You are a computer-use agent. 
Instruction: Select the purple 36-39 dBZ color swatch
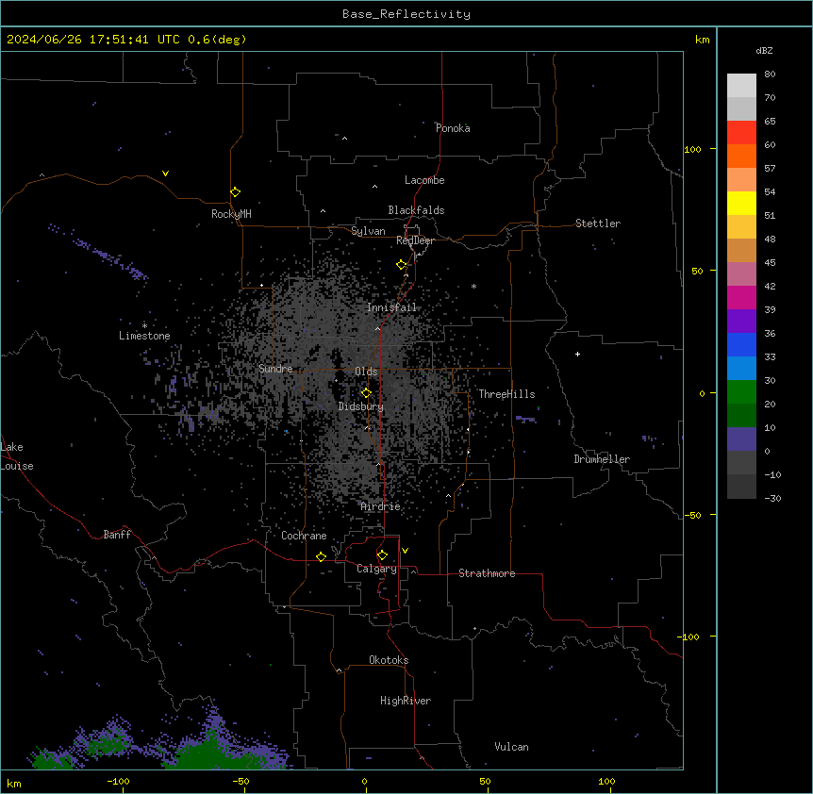tap(741, 322)
